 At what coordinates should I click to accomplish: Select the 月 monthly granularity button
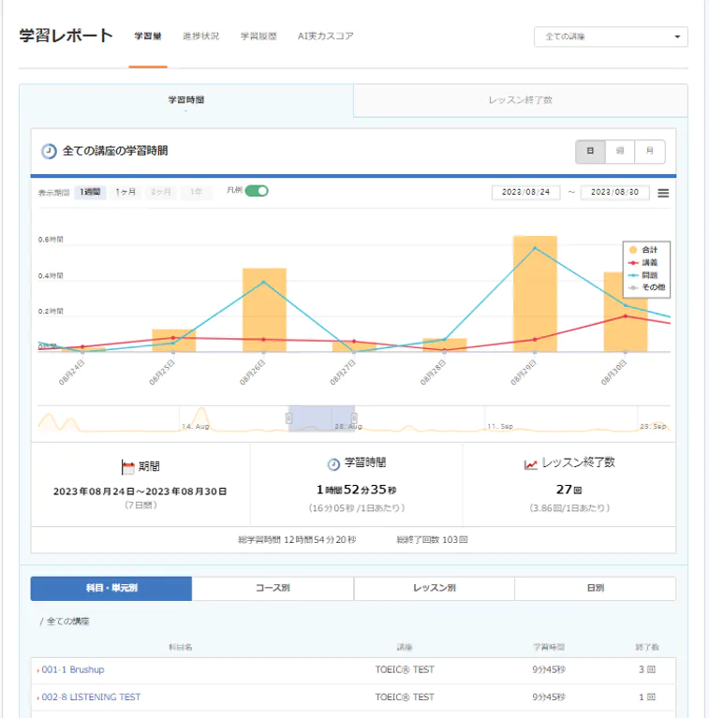(x=650, y=152)
